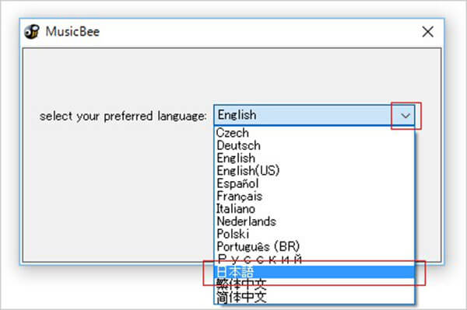Click the 'select your preferred language' label
This screenshot has height=310, width=467.
(123, 116)
